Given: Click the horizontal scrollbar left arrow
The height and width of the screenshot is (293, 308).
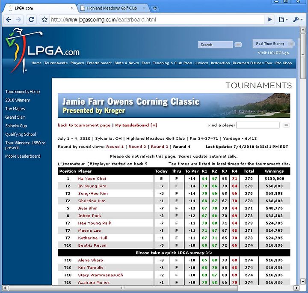Looking at the screenshot, I should (5, 288).
